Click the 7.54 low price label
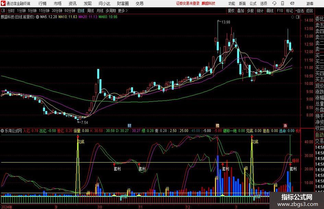Screen dimensions: 324x209 [x=84, y=123]
